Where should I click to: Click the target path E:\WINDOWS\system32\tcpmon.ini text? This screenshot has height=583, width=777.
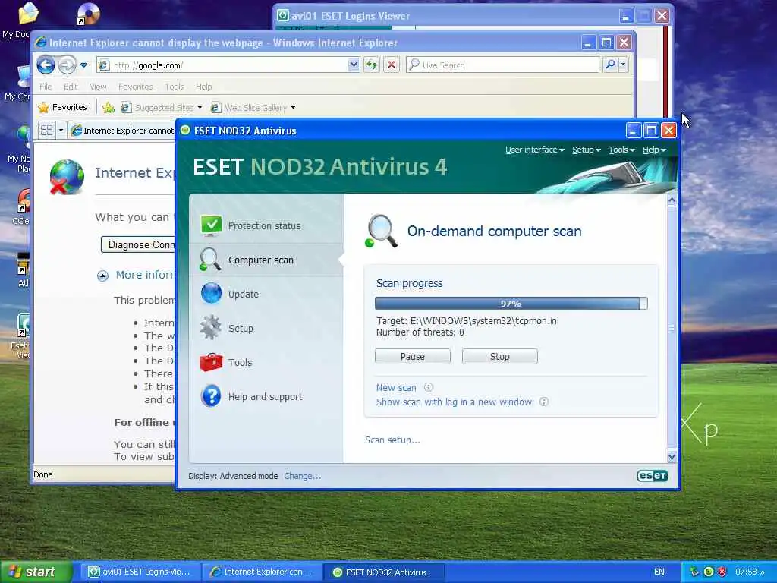coord(484,321)
